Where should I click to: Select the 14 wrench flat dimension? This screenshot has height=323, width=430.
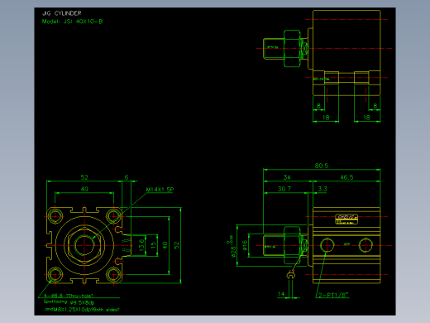(x=281, y=294)
